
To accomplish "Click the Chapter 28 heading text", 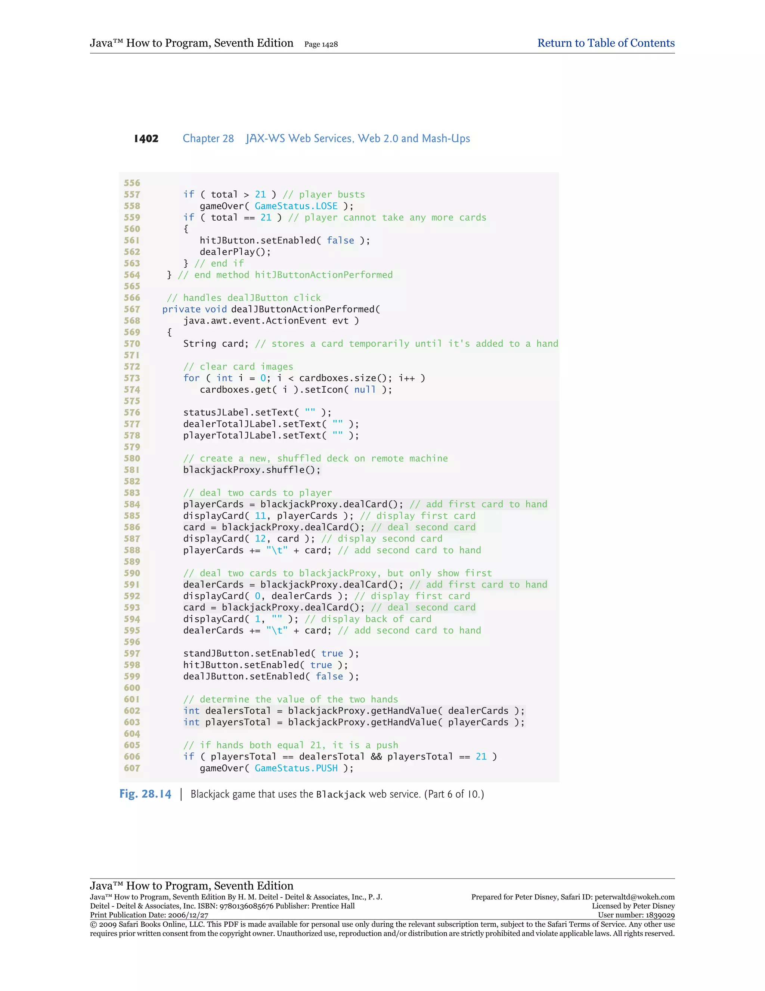I will (208, 138).
